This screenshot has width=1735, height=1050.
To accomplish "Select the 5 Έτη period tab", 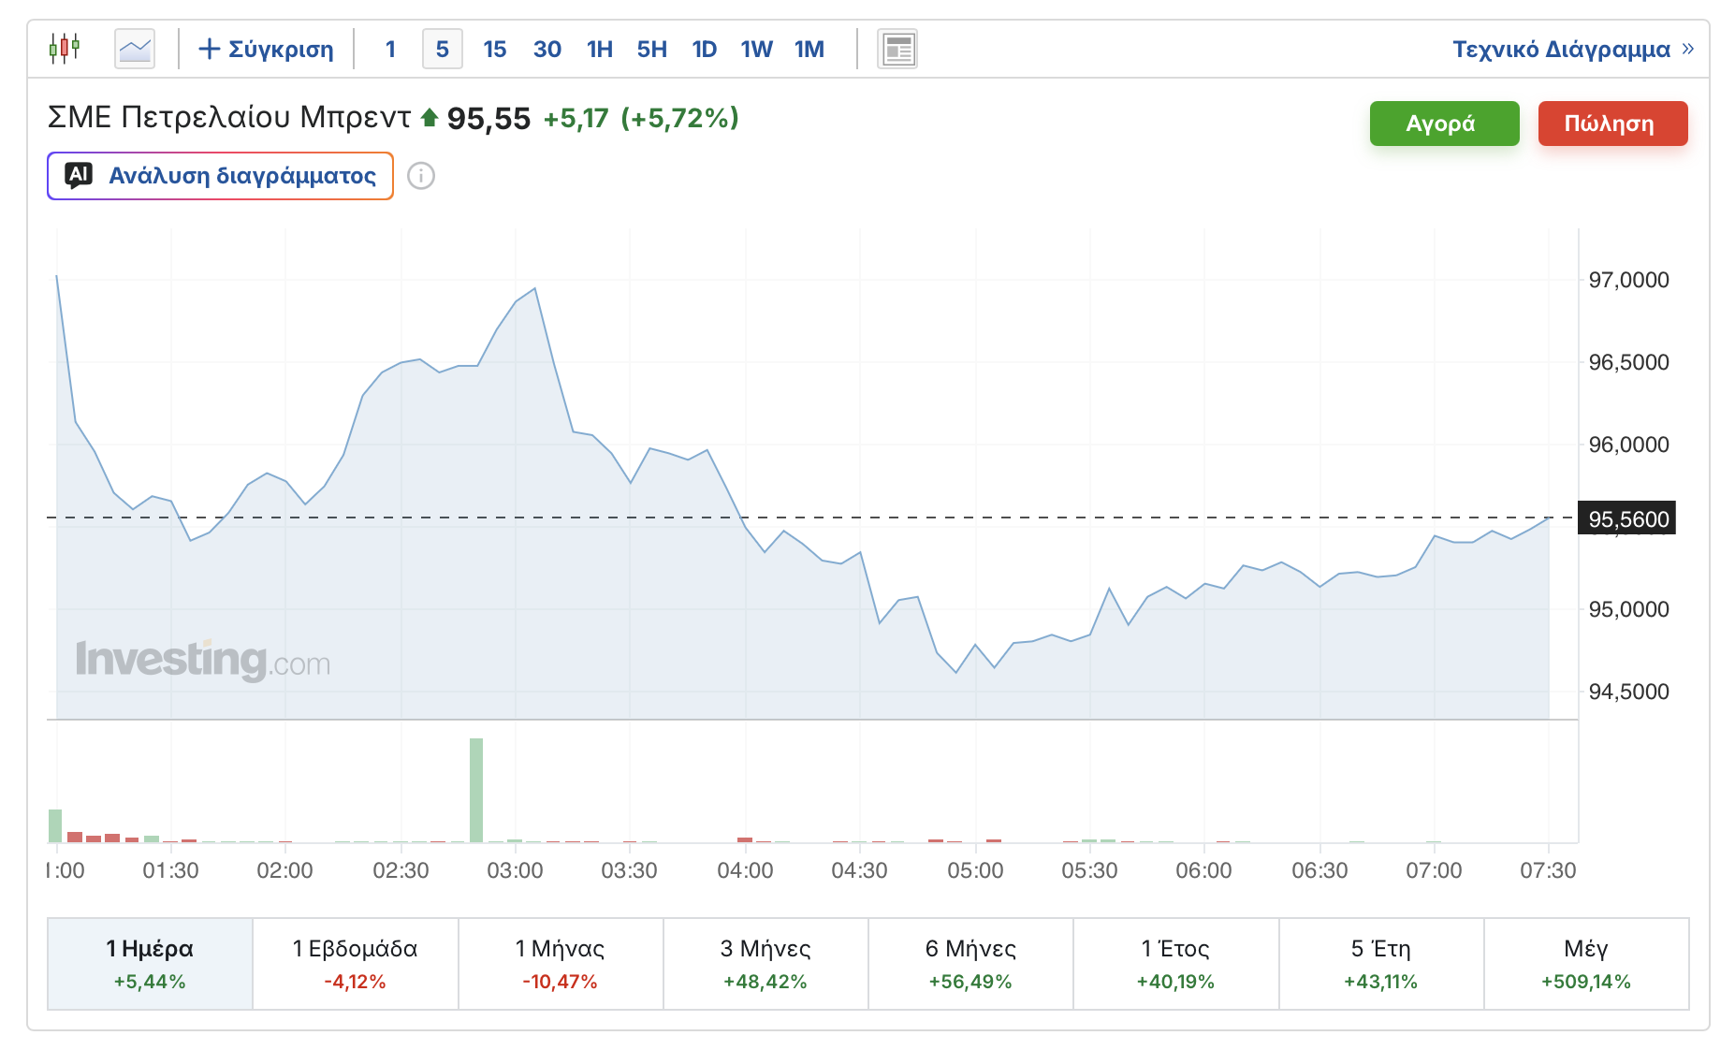I will coord(1380,963).
